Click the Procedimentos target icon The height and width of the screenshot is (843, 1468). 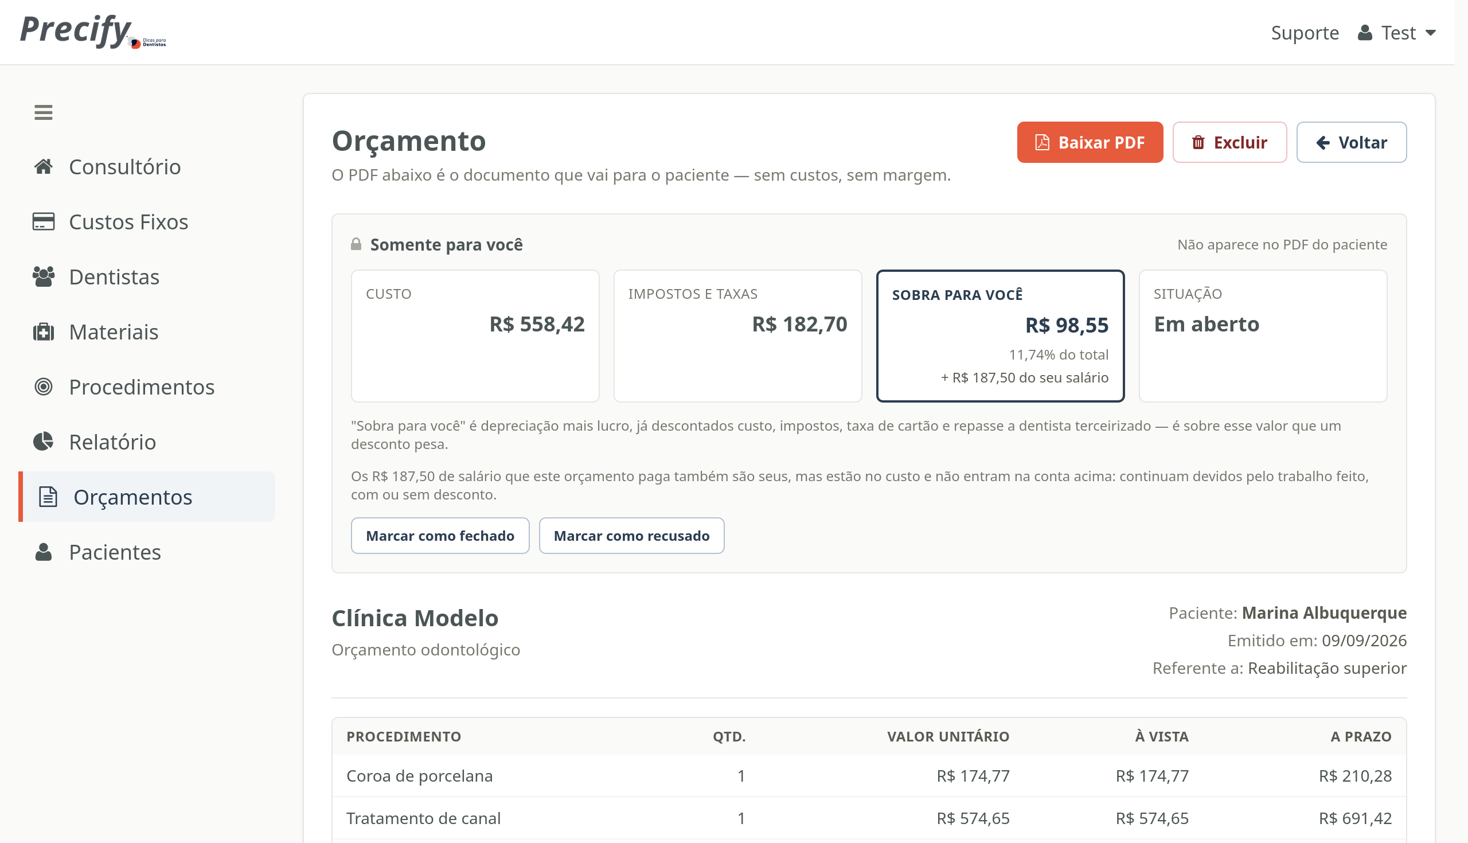pos(44,387)
